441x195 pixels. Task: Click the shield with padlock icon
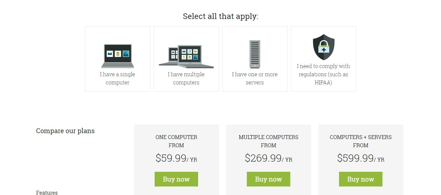coord(324,47)
